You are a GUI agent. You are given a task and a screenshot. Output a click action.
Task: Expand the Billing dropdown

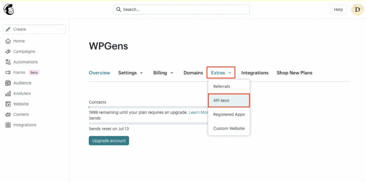(163, 73)
